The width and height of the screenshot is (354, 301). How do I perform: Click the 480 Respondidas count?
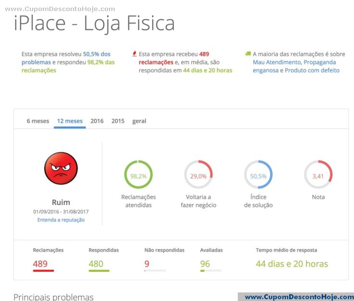pos(96,264)
